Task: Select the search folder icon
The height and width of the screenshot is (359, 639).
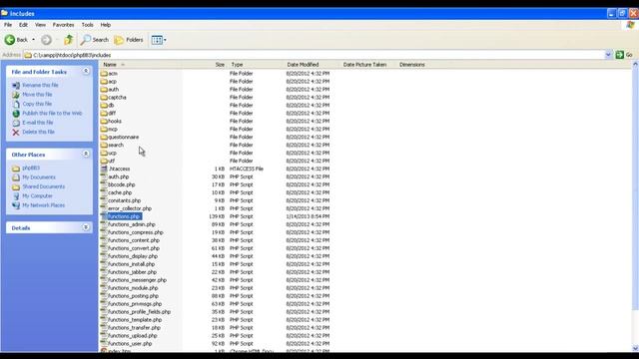Action: (104, 145)
